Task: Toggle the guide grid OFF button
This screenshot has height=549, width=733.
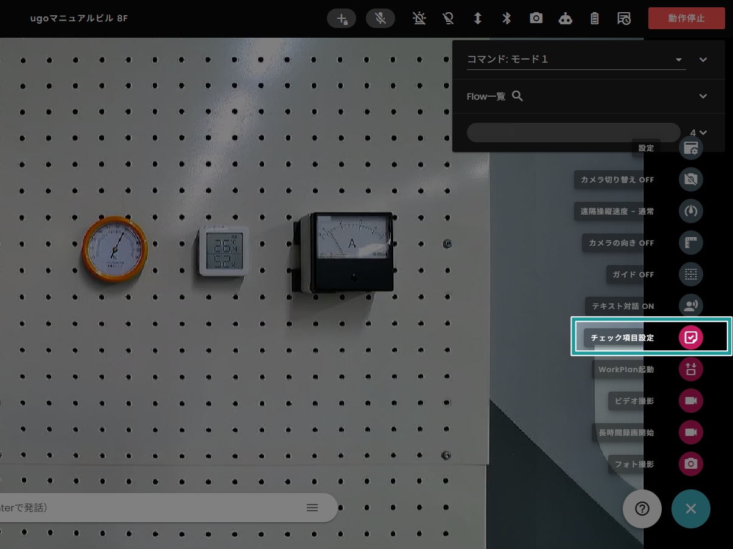Action: coord(691,274)
